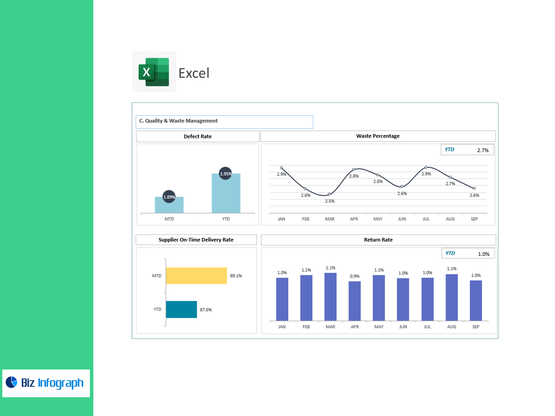Click the yellow MTD 89.1% delivery bar

coord(196,276)
